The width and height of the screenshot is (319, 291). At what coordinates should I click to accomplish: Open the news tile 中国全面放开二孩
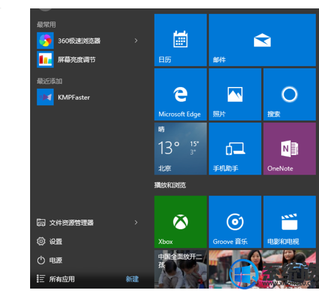[181, 269]
